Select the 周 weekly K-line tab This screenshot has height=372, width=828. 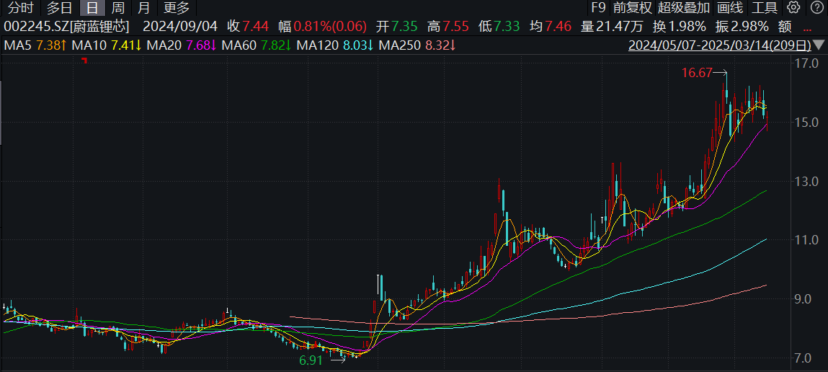118,7
